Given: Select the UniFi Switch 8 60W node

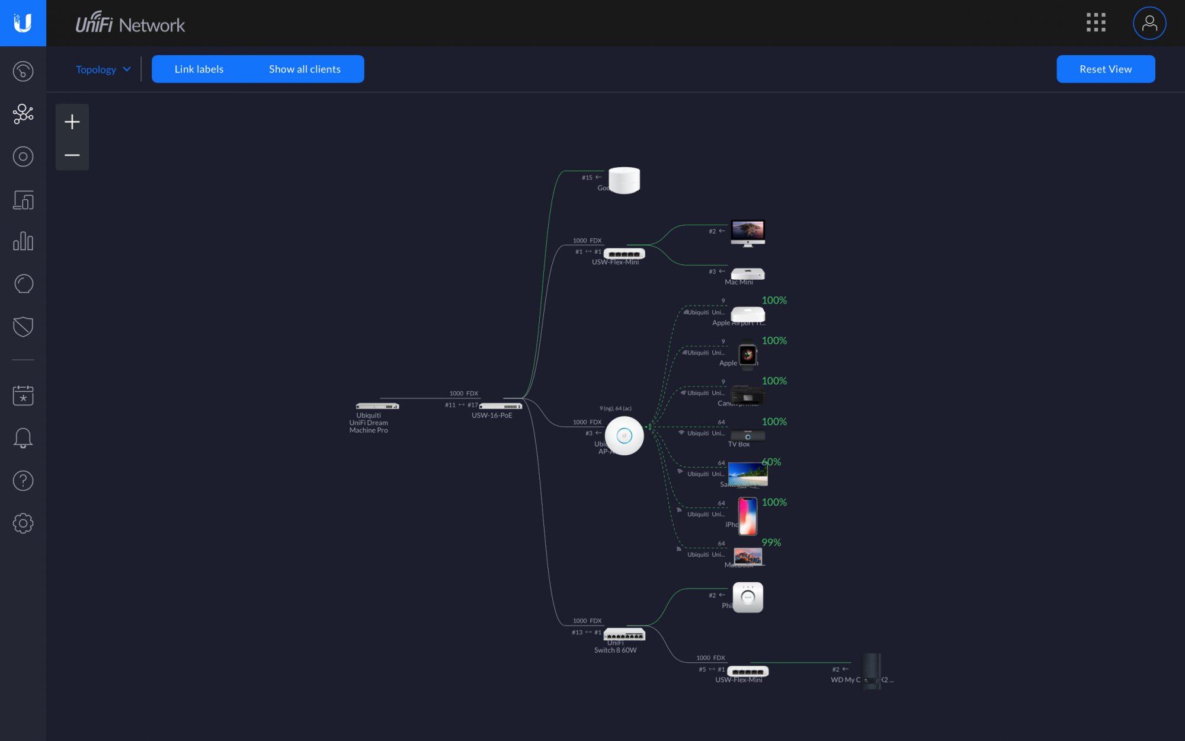Looking at the screenshot, I should click(x=624, y=635).
